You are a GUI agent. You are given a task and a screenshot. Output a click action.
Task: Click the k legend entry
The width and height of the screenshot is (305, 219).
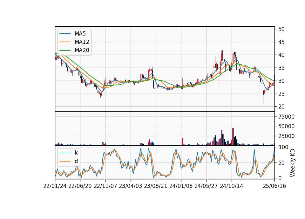69,153
